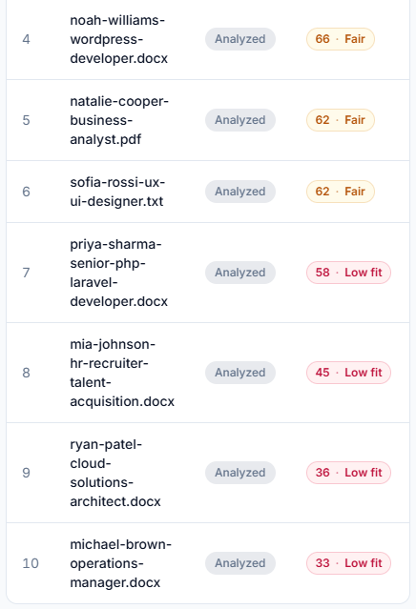
Task: Click the 58 Low fit badge
Action: (348, 273)
